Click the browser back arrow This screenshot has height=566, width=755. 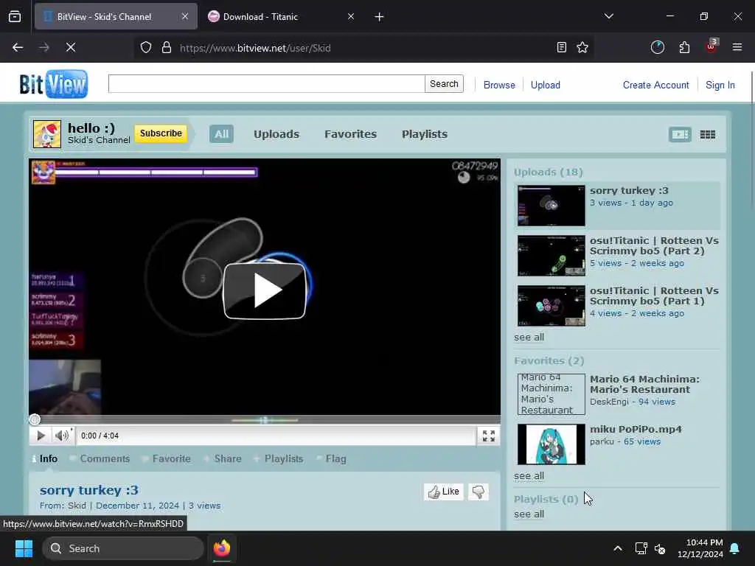tap(18, 47)
